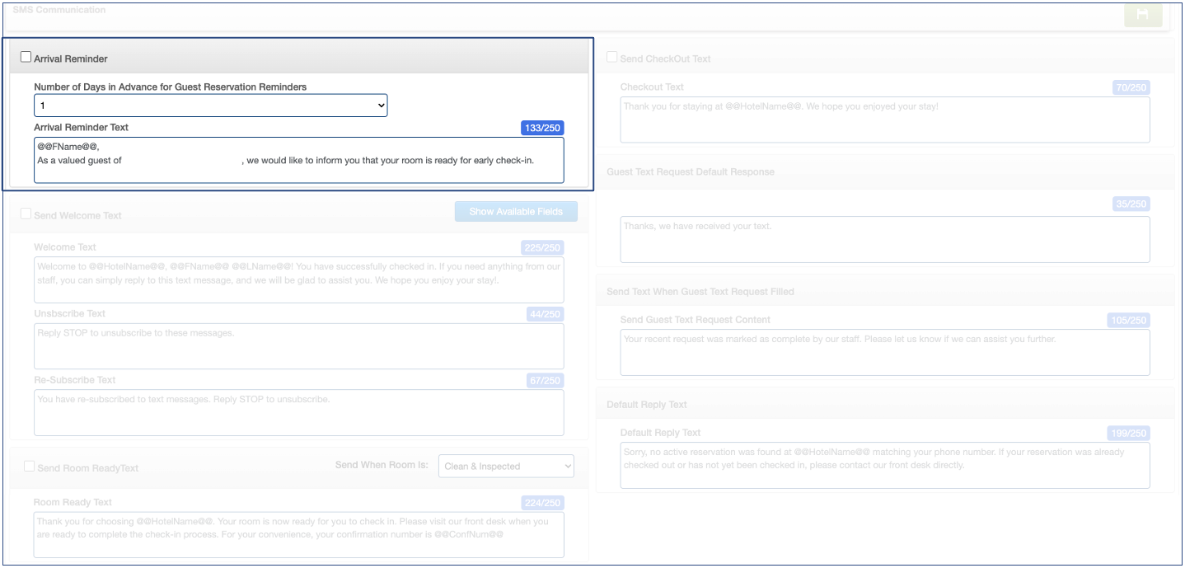
Task: Edit the Guest Text Request Default Response field
Action: [x=884, y=239]
